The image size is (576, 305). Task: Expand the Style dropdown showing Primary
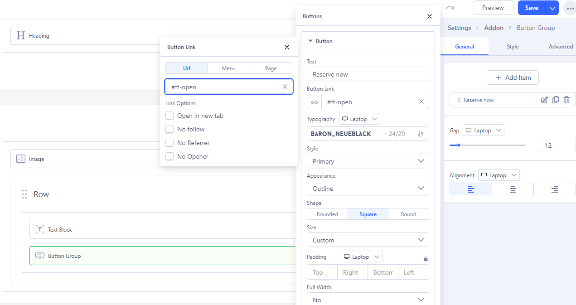tap(368, 161)
